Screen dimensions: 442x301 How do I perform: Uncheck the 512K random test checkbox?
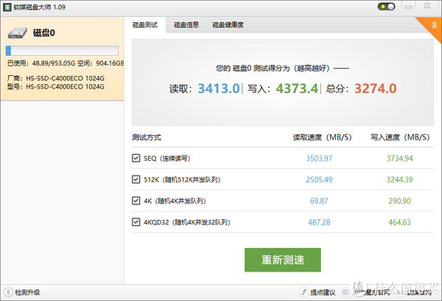[136, 179]
